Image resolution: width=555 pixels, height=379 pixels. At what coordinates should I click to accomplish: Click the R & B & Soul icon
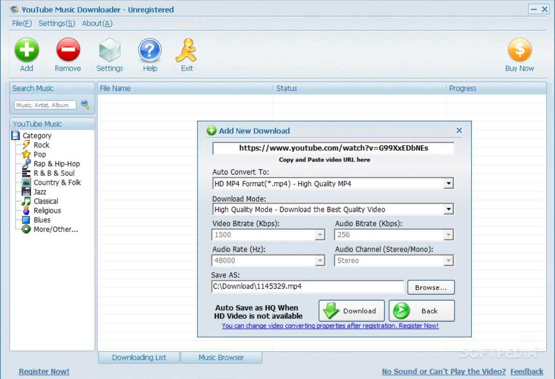pyautogui.click(x=26, y=173)
